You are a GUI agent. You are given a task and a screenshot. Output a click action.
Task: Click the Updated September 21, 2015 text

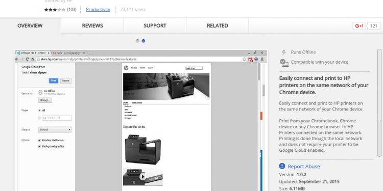coord(309,181)
